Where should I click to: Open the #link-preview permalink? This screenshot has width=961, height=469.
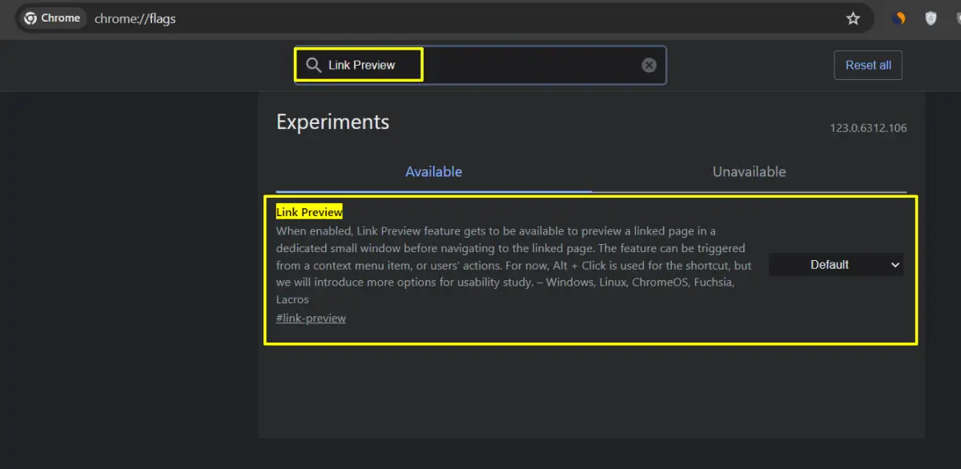tap(311, 318)
